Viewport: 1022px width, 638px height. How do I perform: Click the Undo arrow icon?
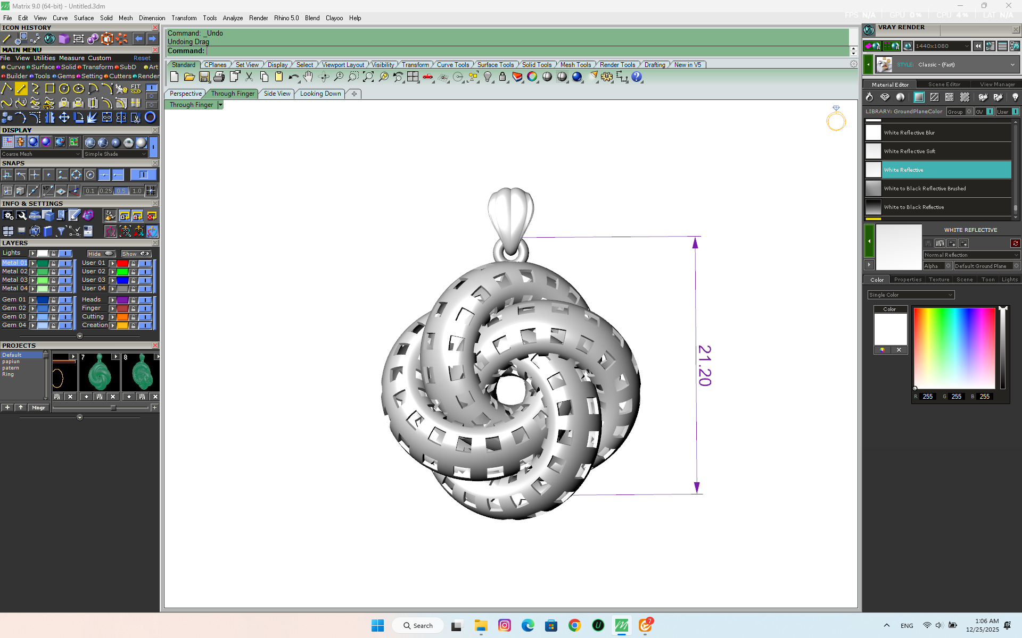pyautogui.click(x=293, y=77)
